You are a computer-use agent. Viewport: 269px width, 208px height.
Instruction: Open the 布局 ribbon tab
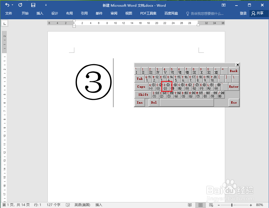pyautogui.click(x=70, y=13)
